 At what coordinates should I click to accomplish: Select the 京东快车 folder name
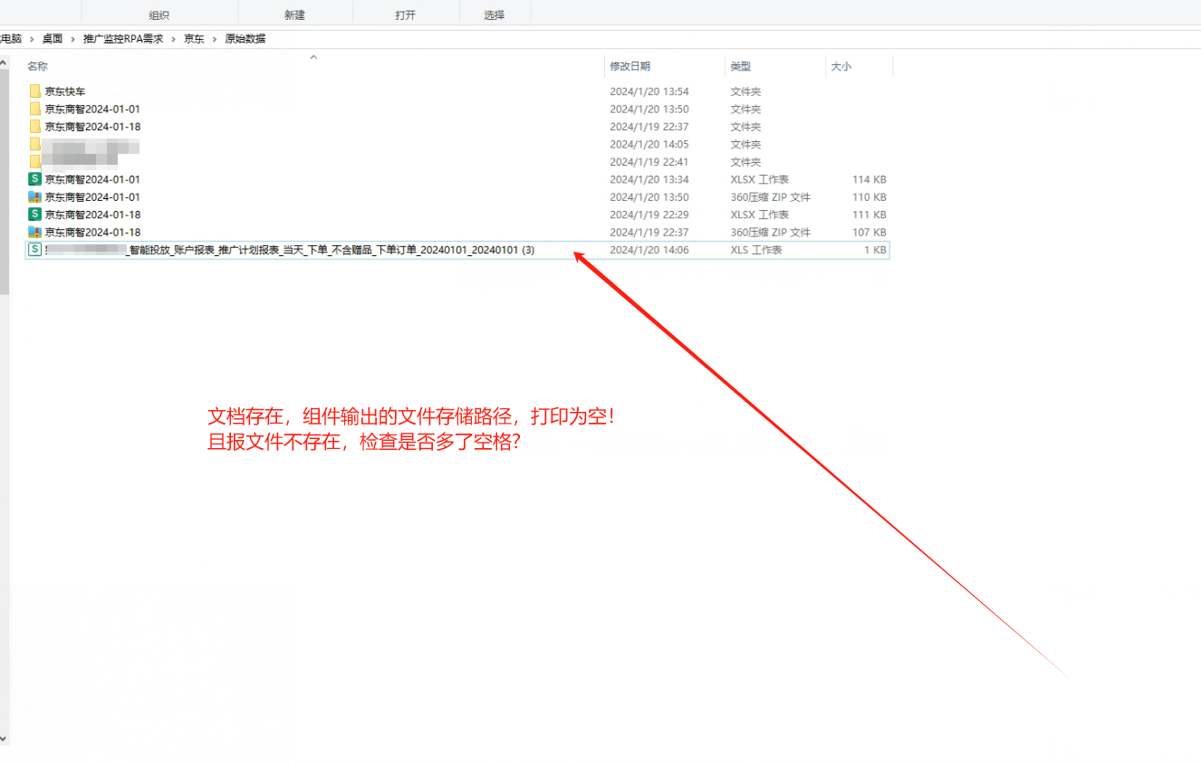click(x=65, y=91)
